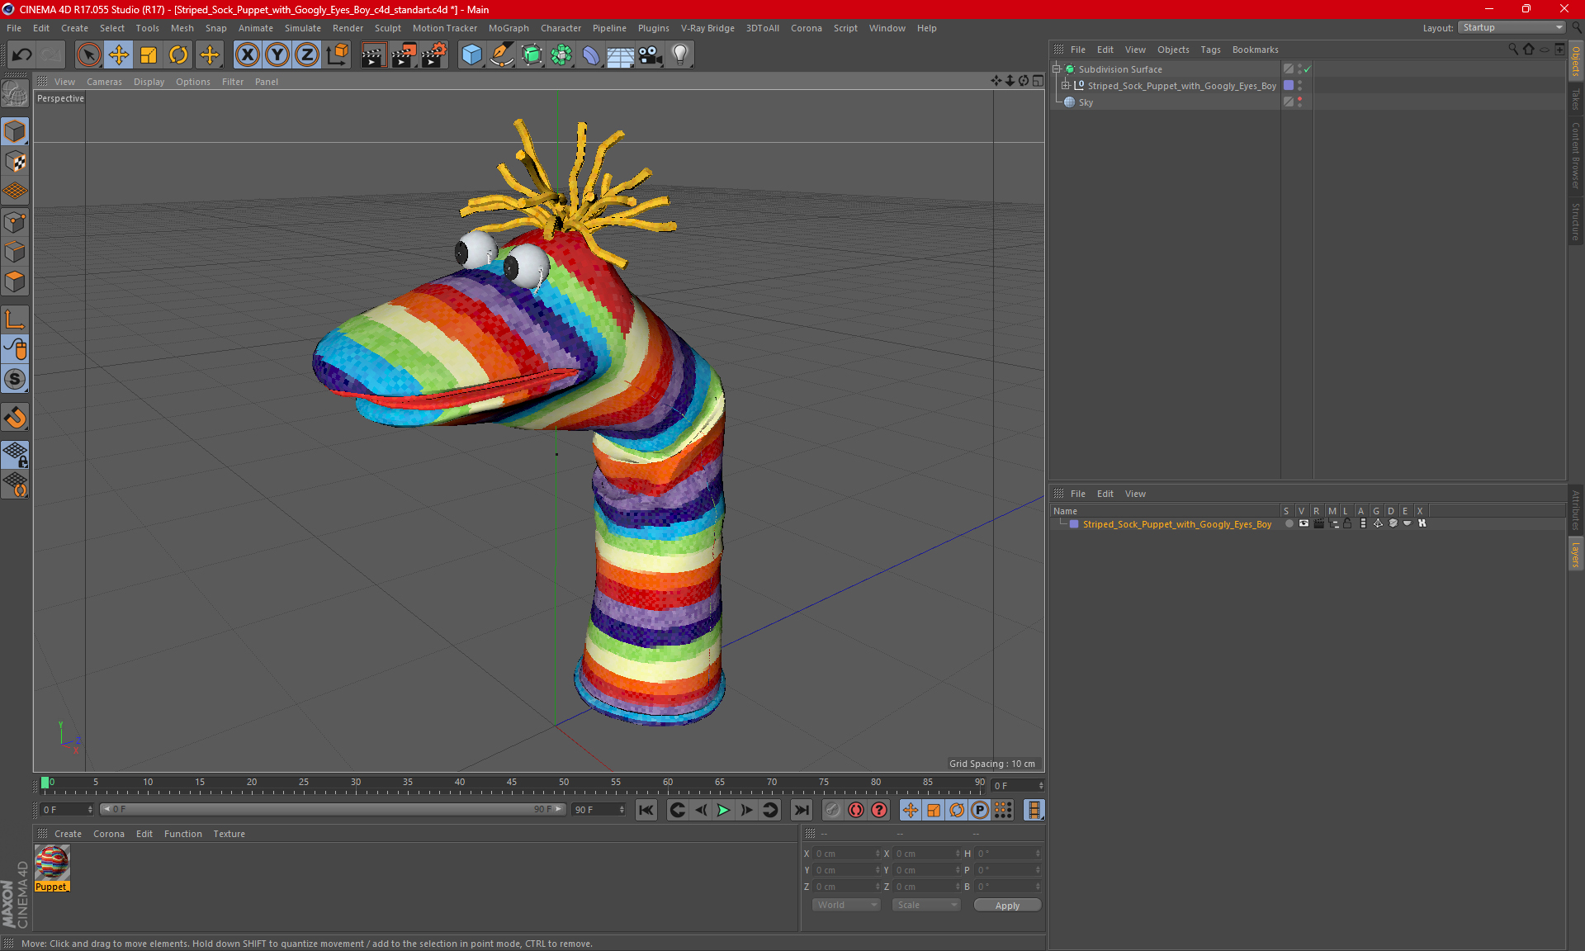Play the animation forward
The image size is (1585, 951).
(723, 810)
